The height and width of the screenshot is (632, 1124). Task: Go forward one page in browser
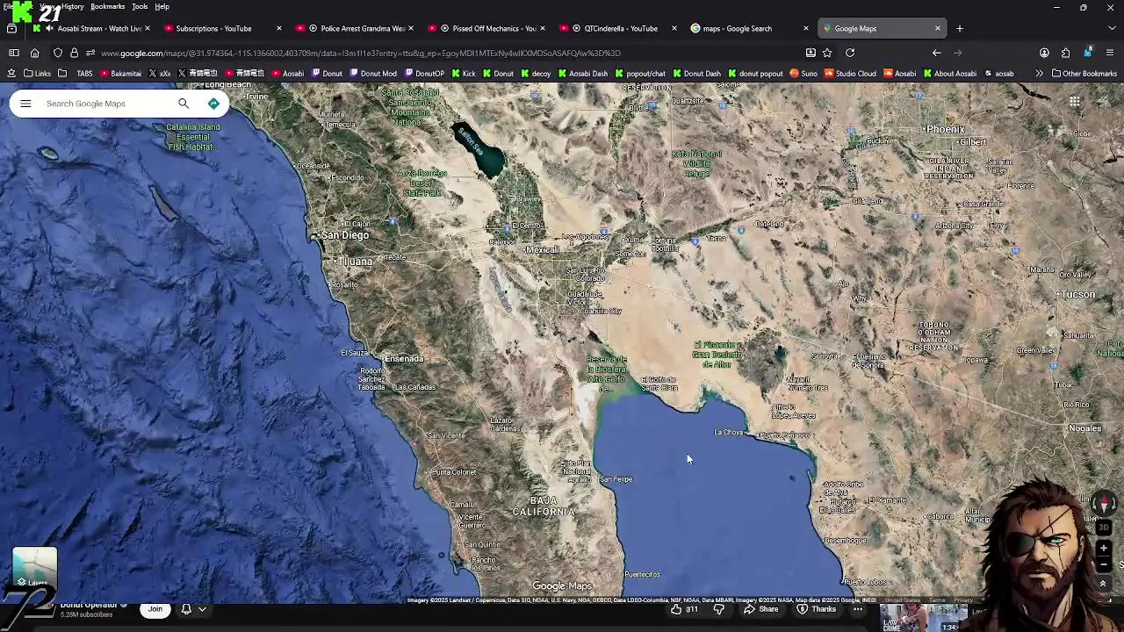coord(958,53)
